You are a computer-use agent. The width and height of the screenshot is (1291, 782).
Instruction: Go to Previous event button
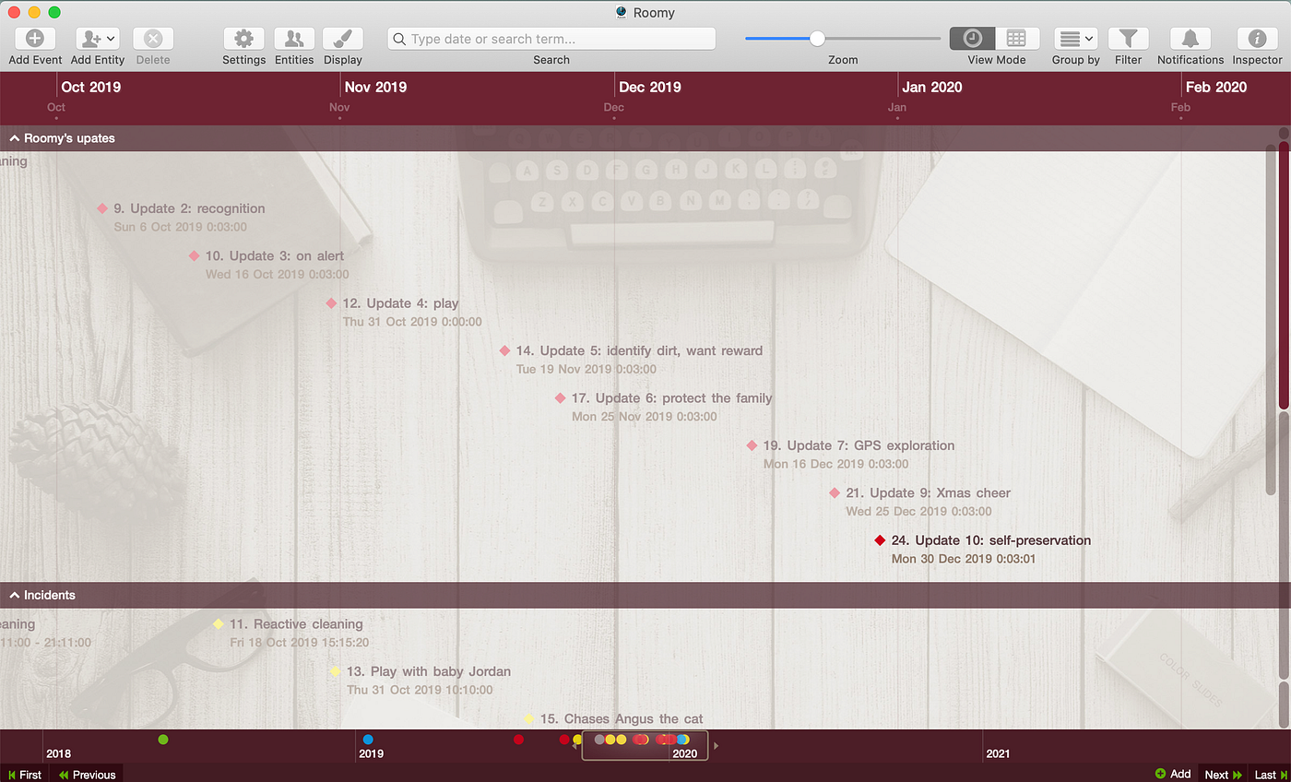87,775
